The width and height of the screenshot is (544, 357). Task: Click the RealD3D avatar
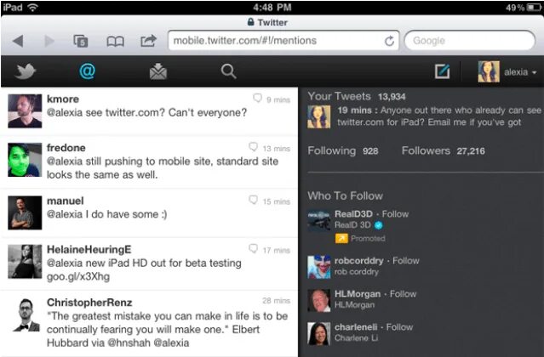point(319,220)
